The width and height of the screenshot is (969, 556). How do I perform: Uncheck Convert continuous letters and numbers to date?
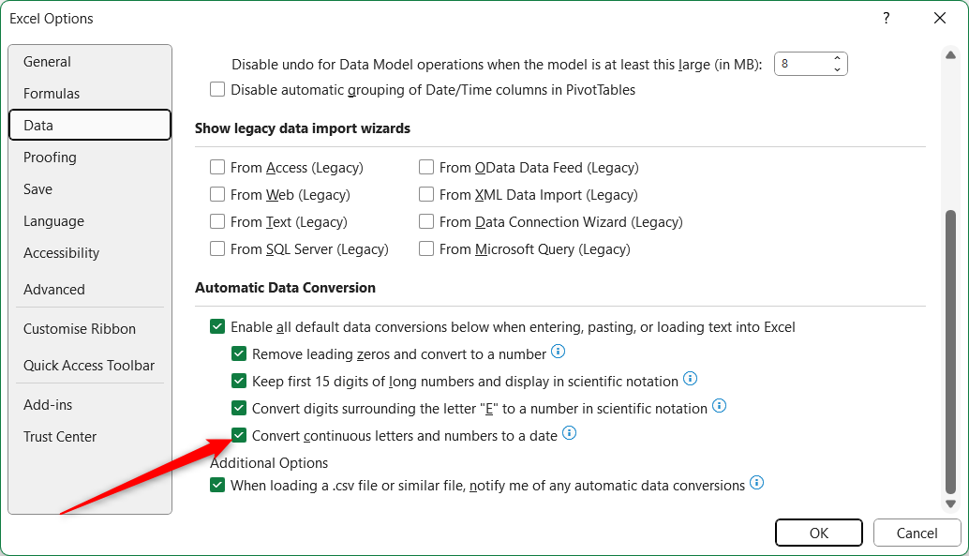click(240, 435)
